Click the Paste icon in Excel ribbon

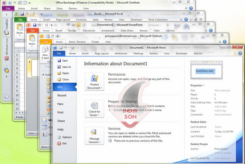click(19, 27)
